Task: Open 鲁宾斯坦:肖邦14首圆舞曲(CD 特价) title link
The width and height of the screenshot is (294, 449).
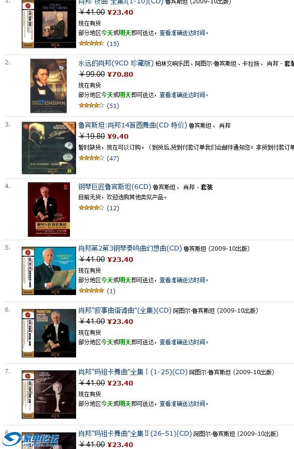Action: 132,125
